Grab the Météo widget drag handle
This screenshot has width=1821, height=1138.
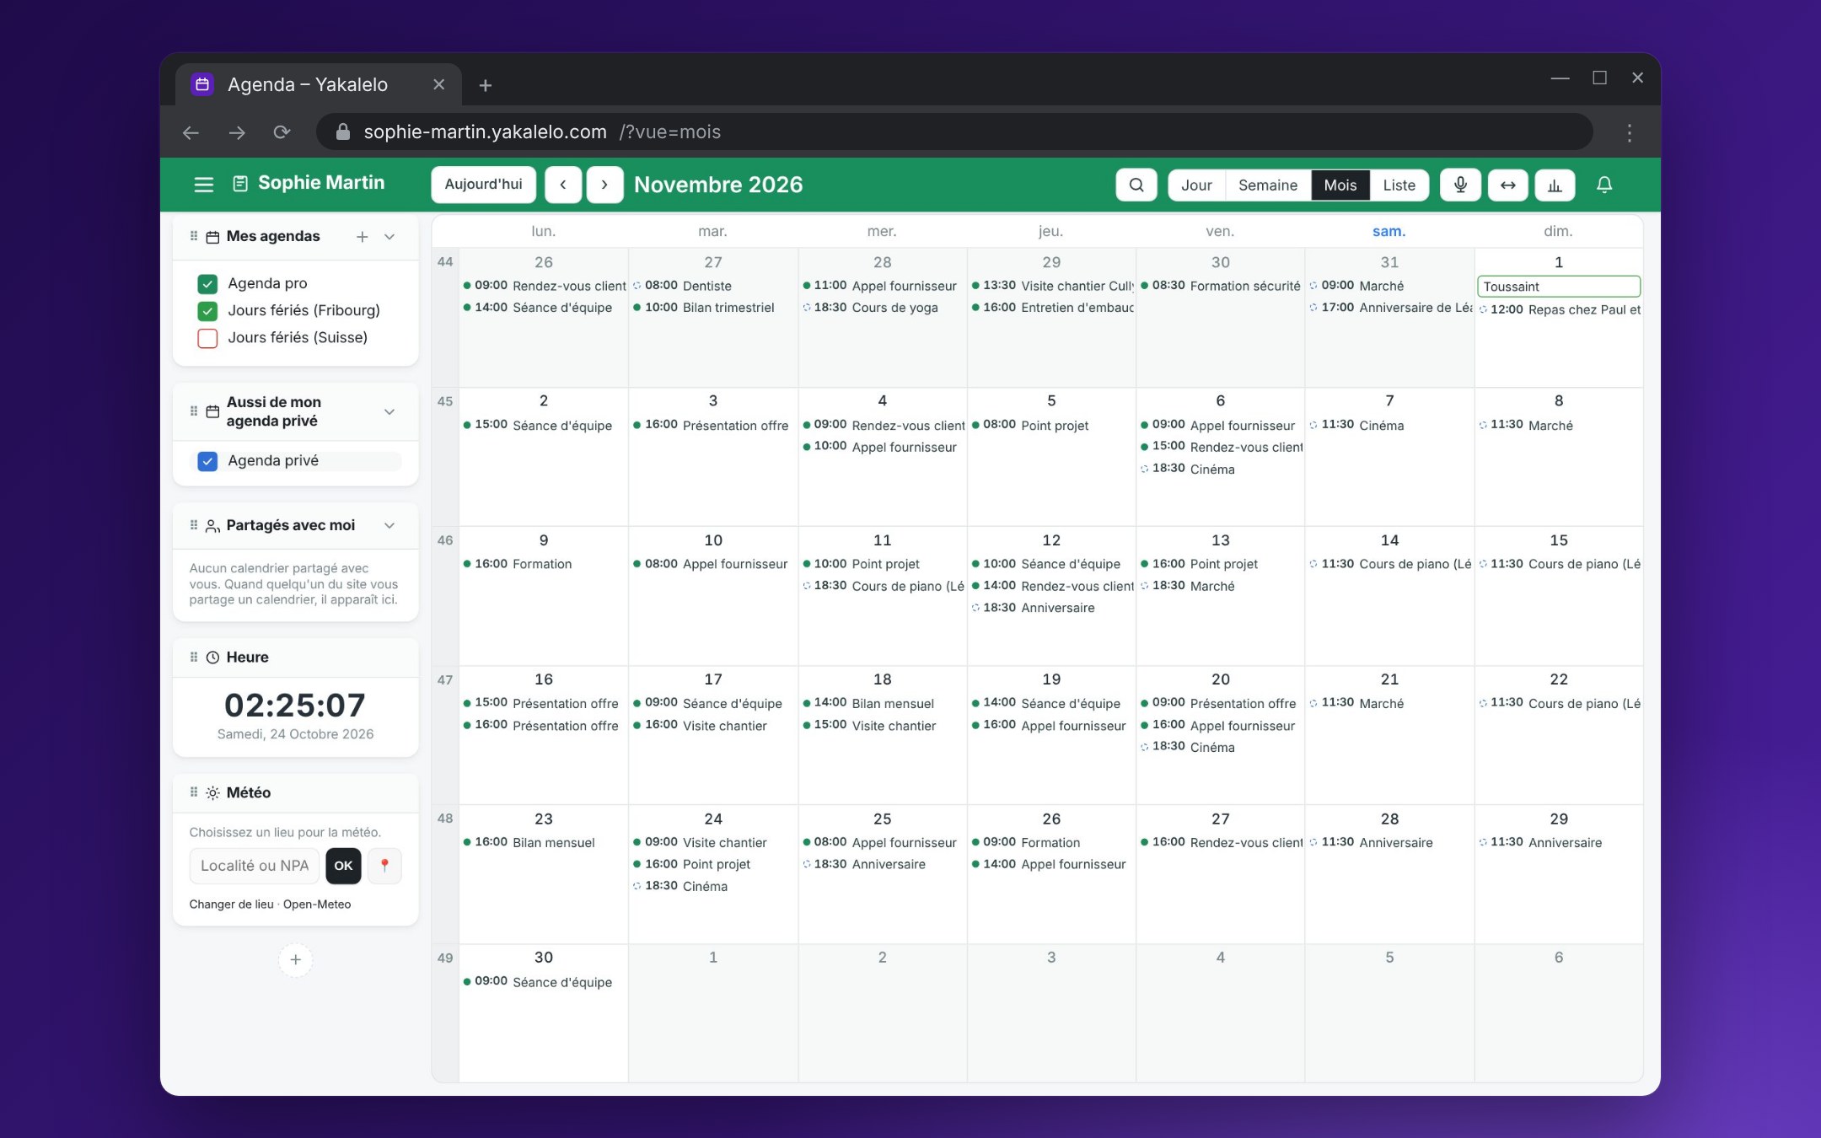pos(194,792)
